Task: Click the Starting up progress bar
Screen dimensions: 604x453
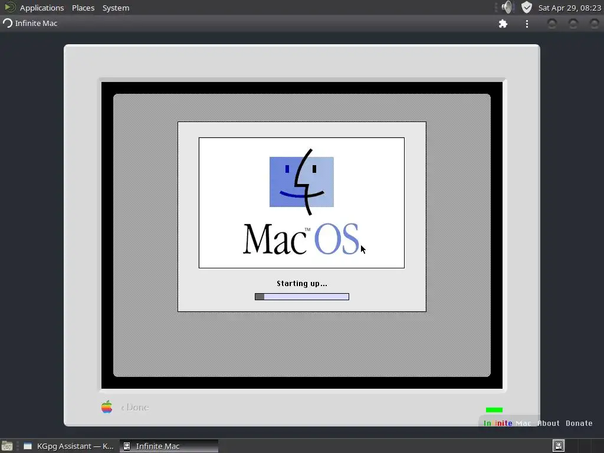Action: [302, 297]
